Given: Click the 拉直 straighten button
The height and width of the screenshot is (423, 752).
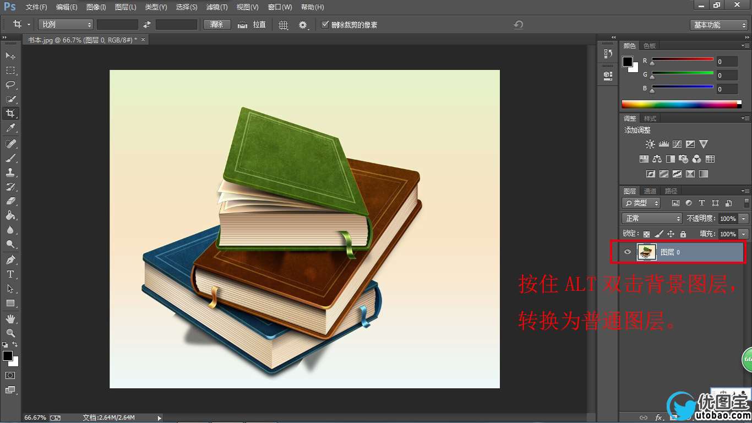Looking at the screenshot, I should coord(252,25).
